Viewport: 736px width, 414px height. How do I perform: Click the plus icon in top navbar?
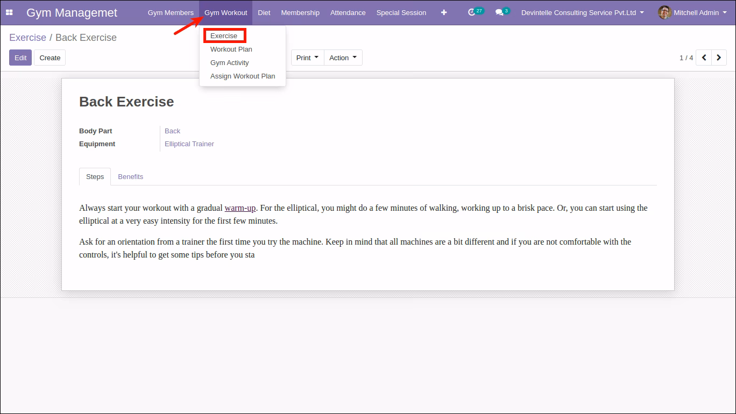pyautogui.click(x=444, y=12)
